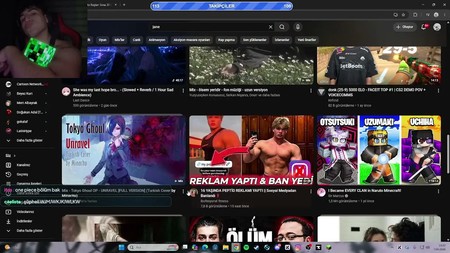The height and width of the screenshot is (253, 450).
Task: Open more options for the donk CS2 video
Action: point(438,91)
